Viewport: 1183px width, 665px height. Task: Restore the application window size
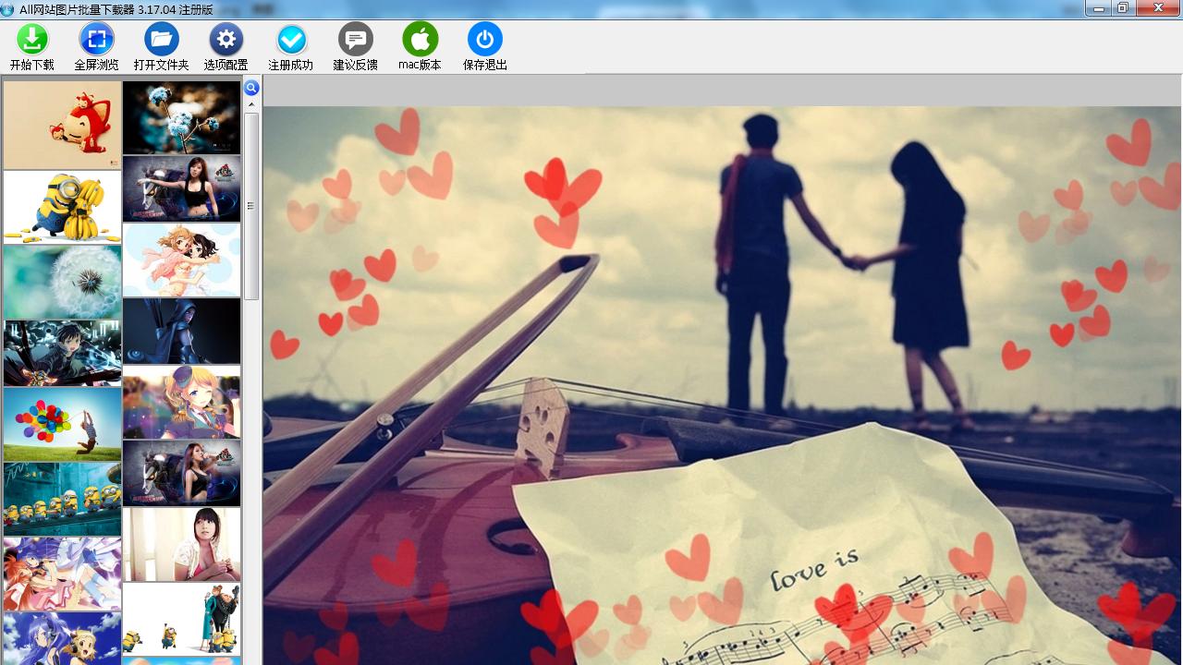1123,8
